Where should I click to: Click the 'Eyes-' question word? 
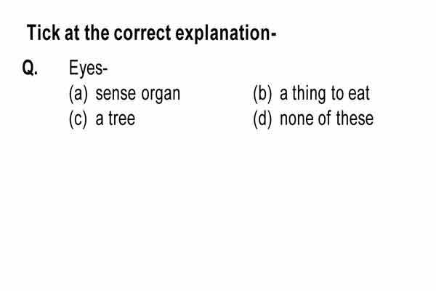(88, 68)
